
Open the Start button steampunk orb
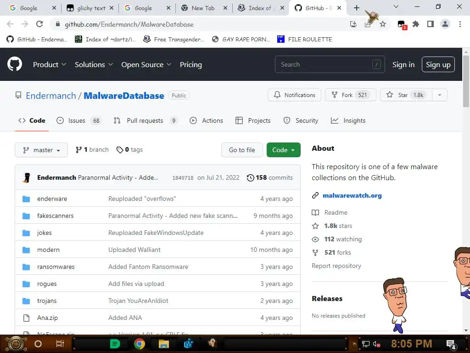pos(16,344)
